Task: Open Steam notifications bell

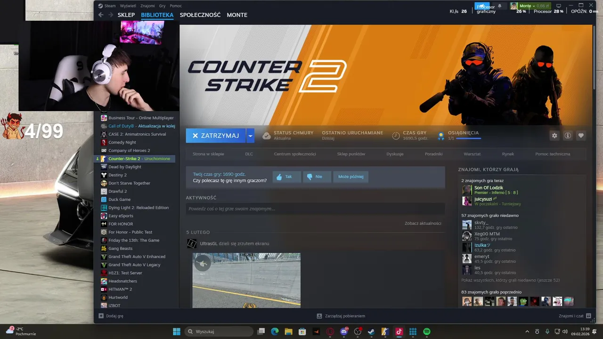Action: 500,6
